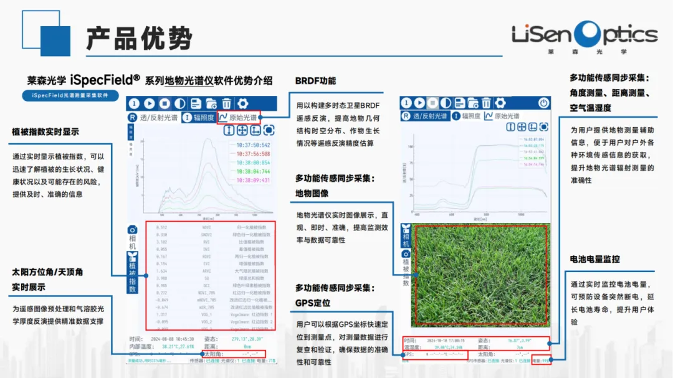The image size is (673, 378).
Task: Save spectrum data icon in left window
Action: [196, 103]
